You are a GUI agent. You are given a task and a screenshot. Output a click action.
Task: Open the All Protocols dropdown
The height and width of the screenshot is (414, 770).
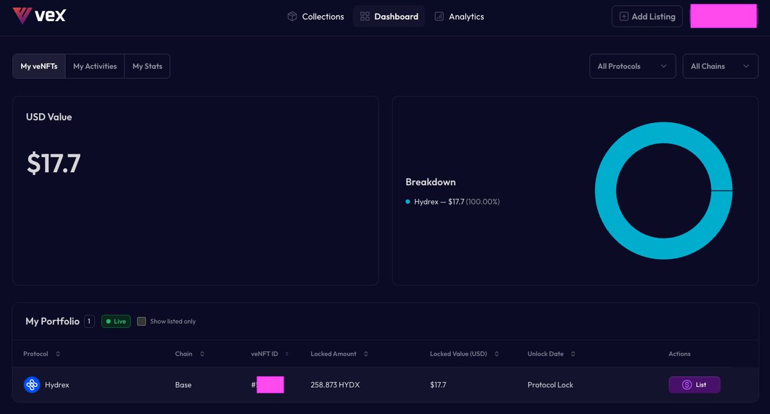coord(633,66)
